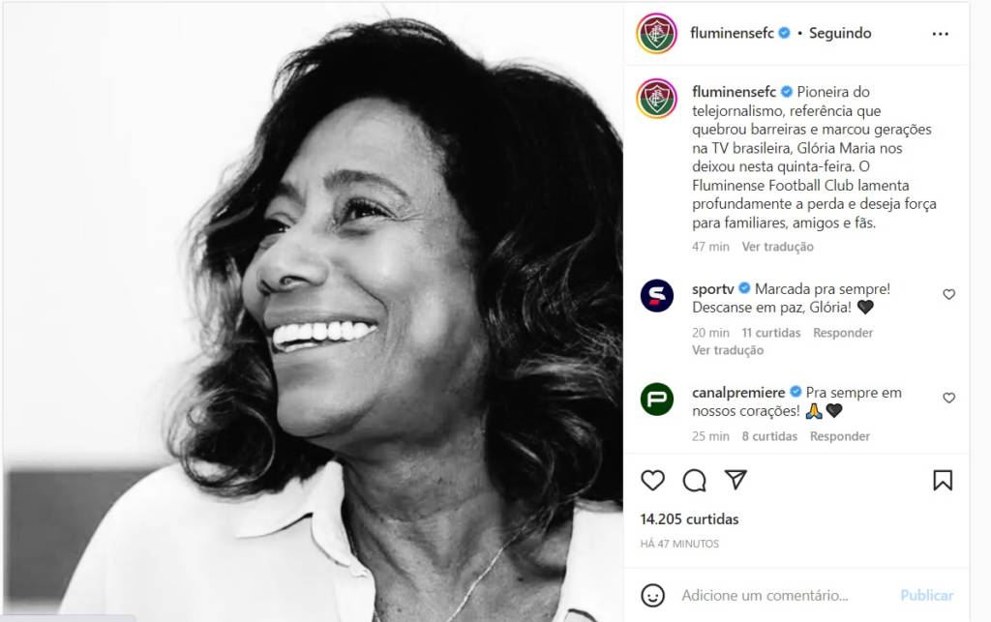Toggle the Seguindo following button
Screen dimensions: 991x622
840,33
